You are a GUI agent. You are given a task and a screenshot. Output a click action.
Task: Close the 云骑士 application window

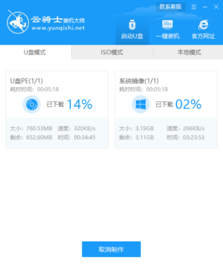pyautogui.click(x=216, y=7)
